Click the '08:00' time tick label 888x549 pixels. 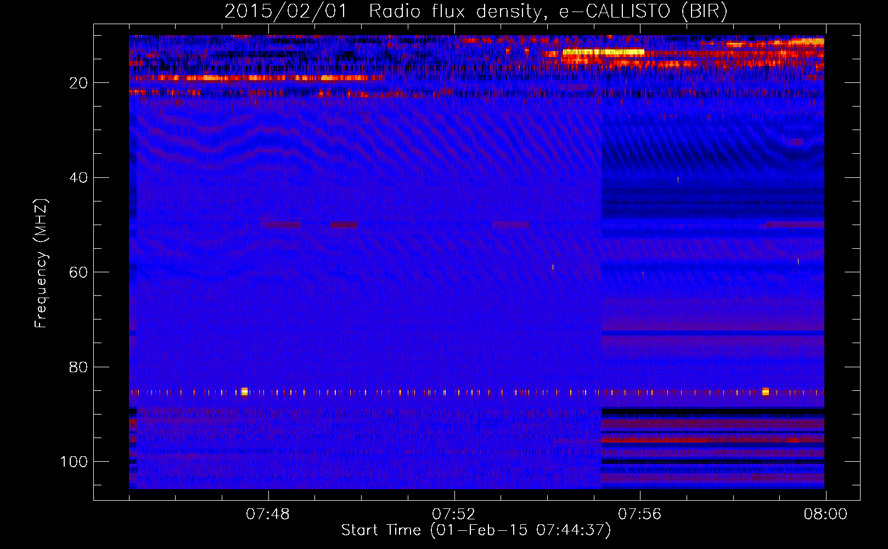coord(825,514)
